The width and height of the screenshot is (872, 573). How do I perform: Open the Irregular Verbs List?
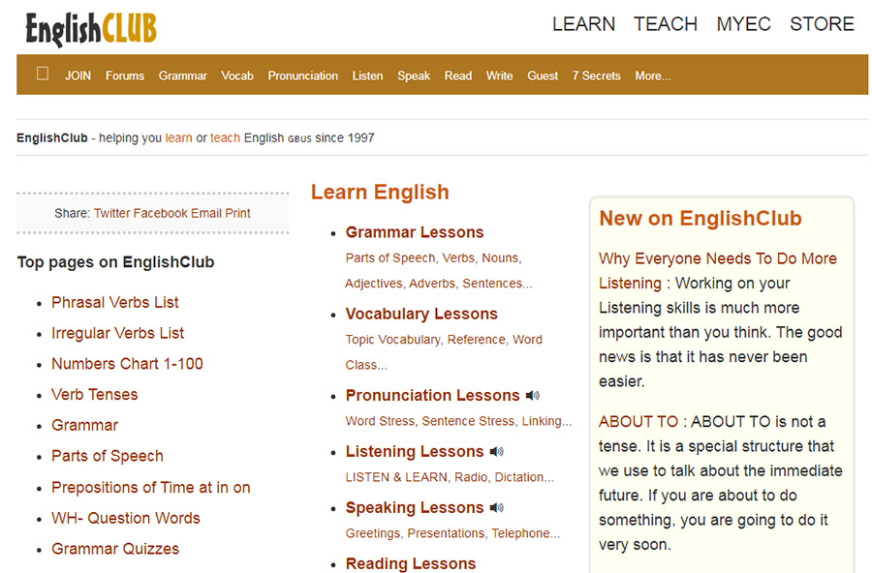pos(116,333)
